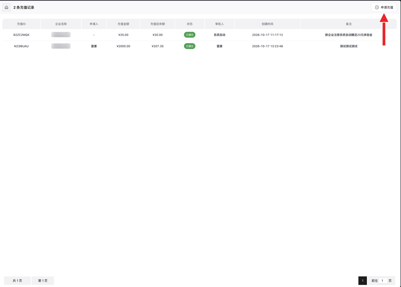Open the home icon button
401x287 pixels.
pos(7,8)
